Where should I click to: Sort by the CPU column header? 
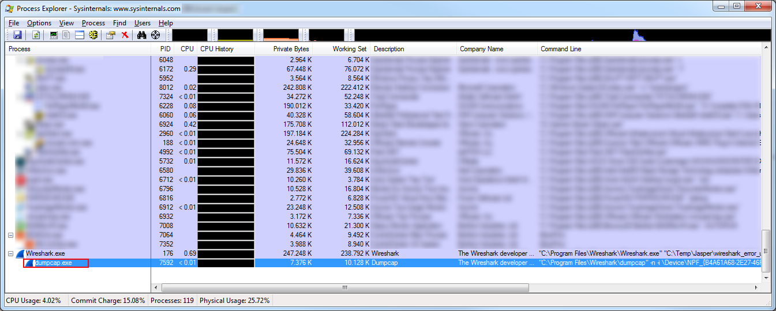(186, 49)
